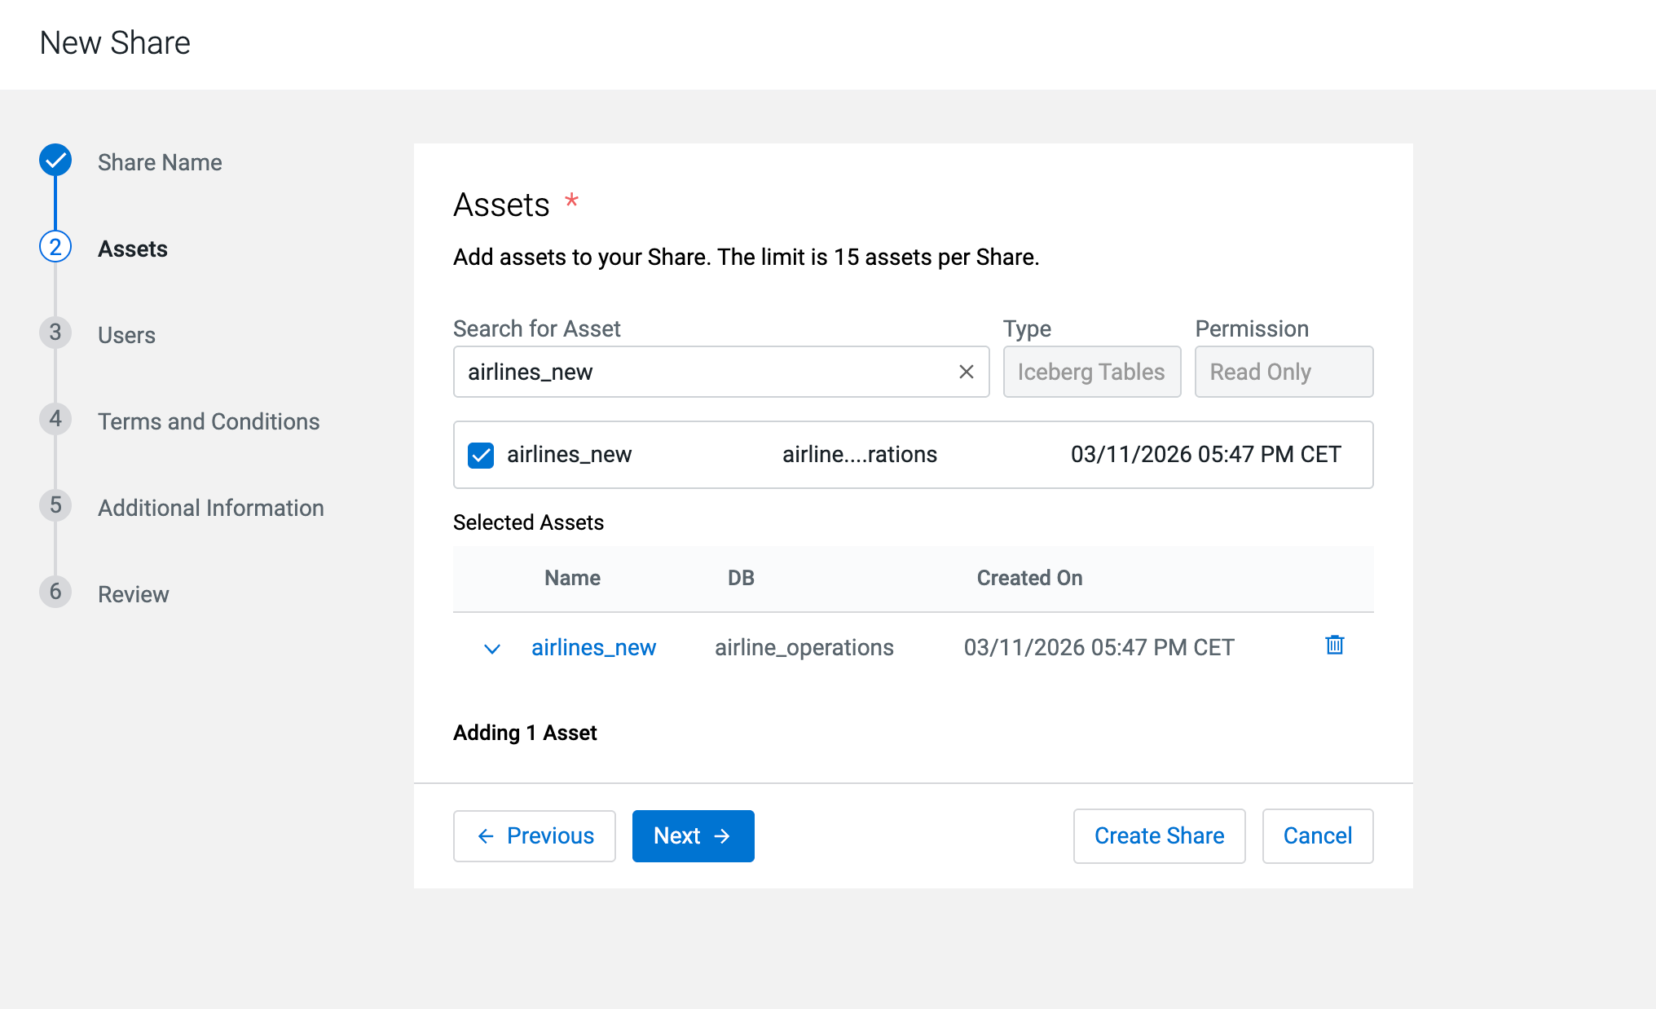Click the completed Share Name checkmark icon

[x=55, y=161]
